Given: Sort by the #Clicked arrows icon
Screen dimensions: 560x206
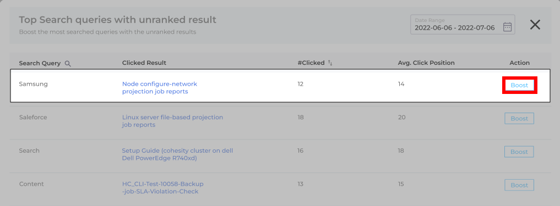Looking at the screenshot, I should [330, 63].
